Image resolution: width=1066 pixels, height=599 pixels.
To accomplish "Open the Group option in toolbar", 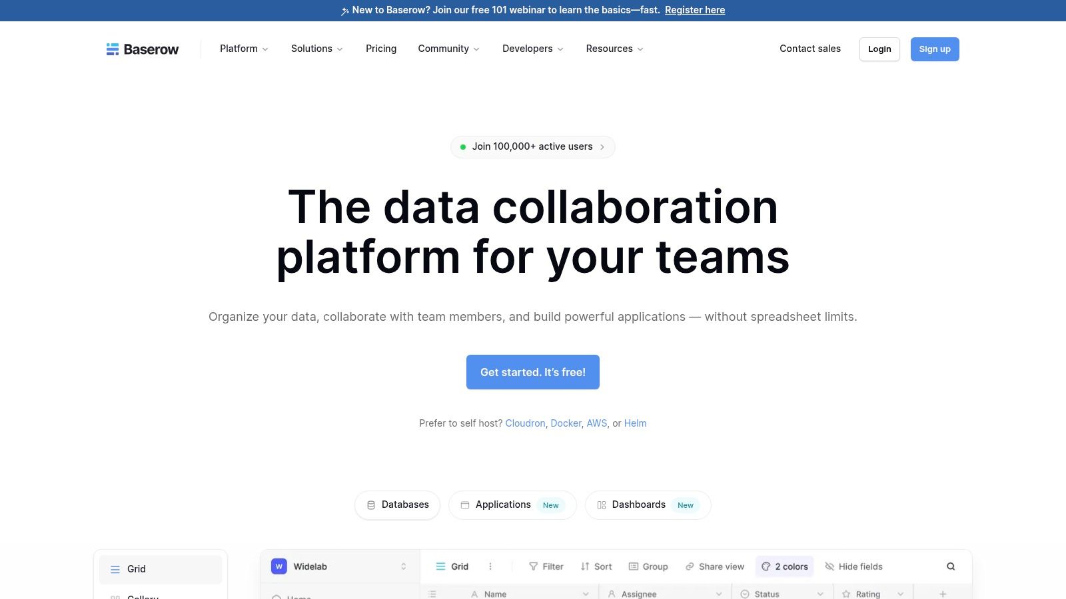I will point(648,566).
